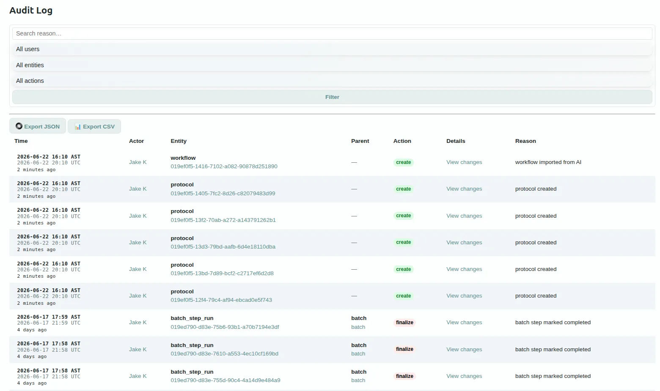This screenshot has width=660, height=391.
Task: View changes for protocol 019ef0f5-13f2 row
Action: (464, 216)
